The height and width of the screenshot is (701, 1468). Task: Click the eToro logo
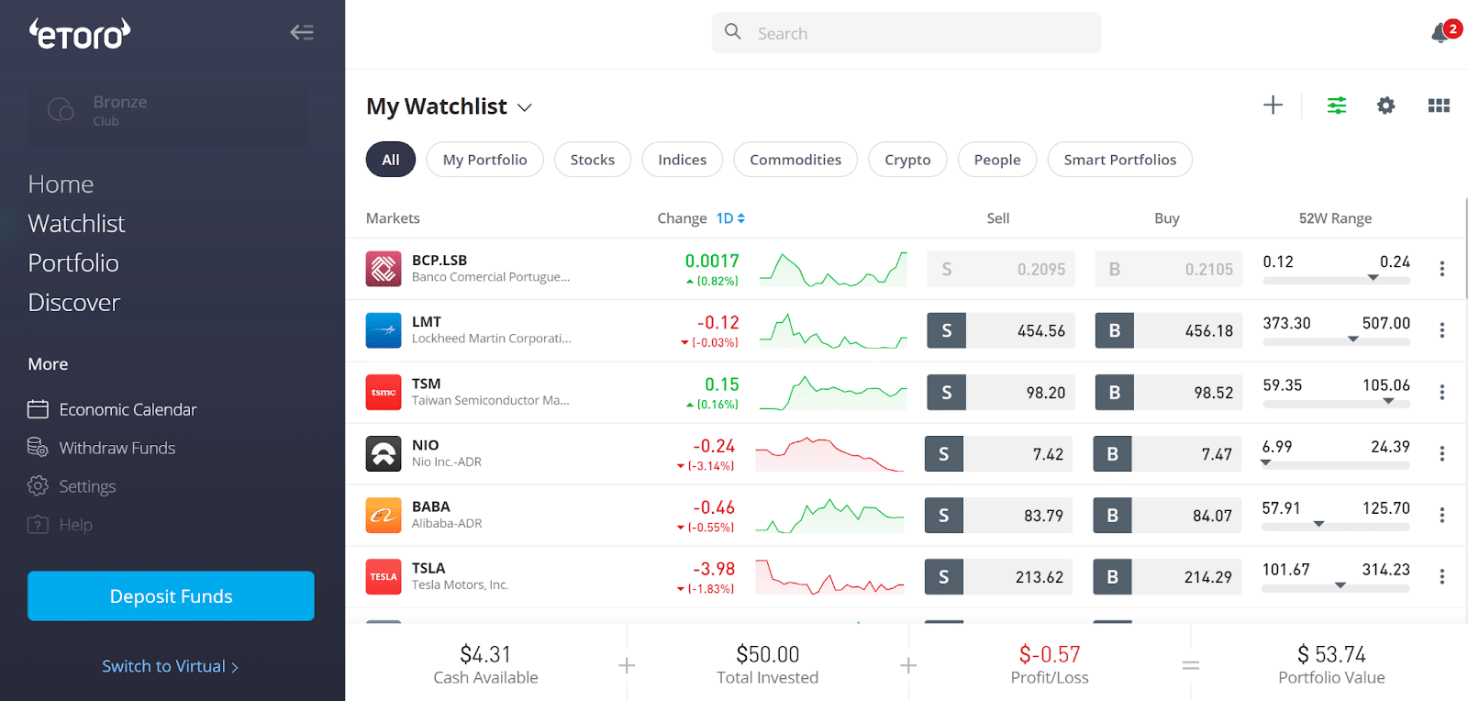coord(80,34)
